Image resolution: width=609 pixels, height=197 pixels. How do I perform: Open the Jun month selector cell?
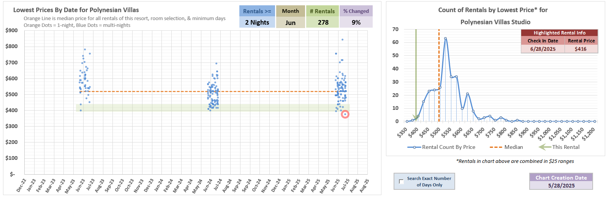pyautogui.click(x=290, y=22)
